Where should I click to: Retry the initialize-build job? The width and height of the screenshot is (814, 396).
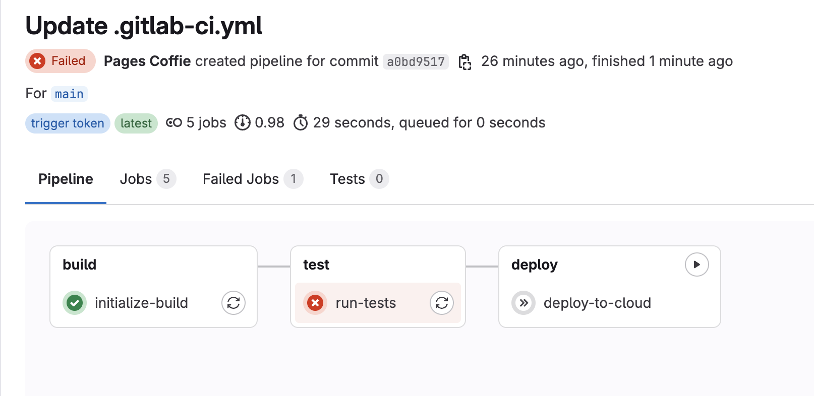pos(233,303)
